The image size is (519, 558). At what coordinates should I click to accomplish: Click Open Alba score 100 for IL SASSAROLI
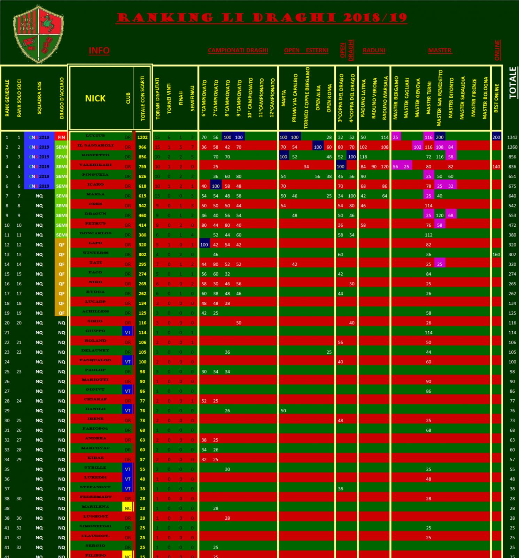[318, 147]
